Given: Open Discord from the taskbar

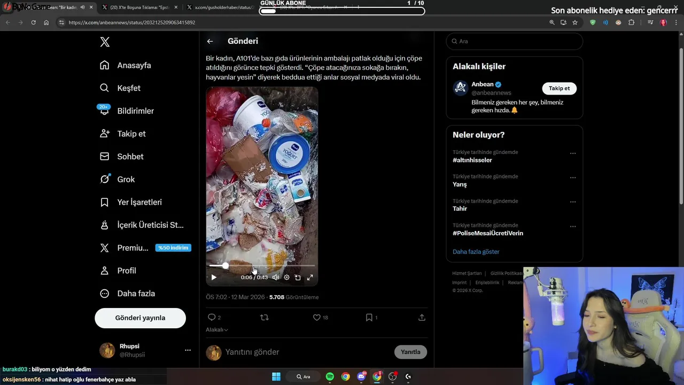Looking at the screenshot, I should pyautogui.click(x=361, y=376).
